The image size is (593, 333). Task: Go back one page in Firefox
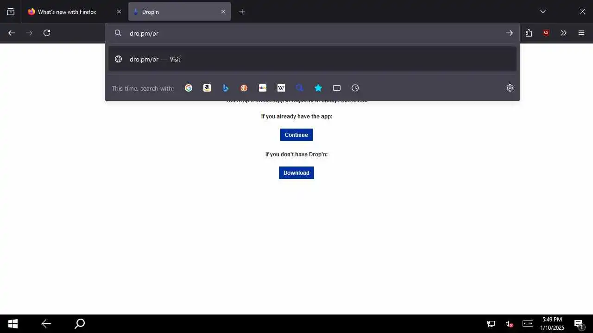point(12,33)
